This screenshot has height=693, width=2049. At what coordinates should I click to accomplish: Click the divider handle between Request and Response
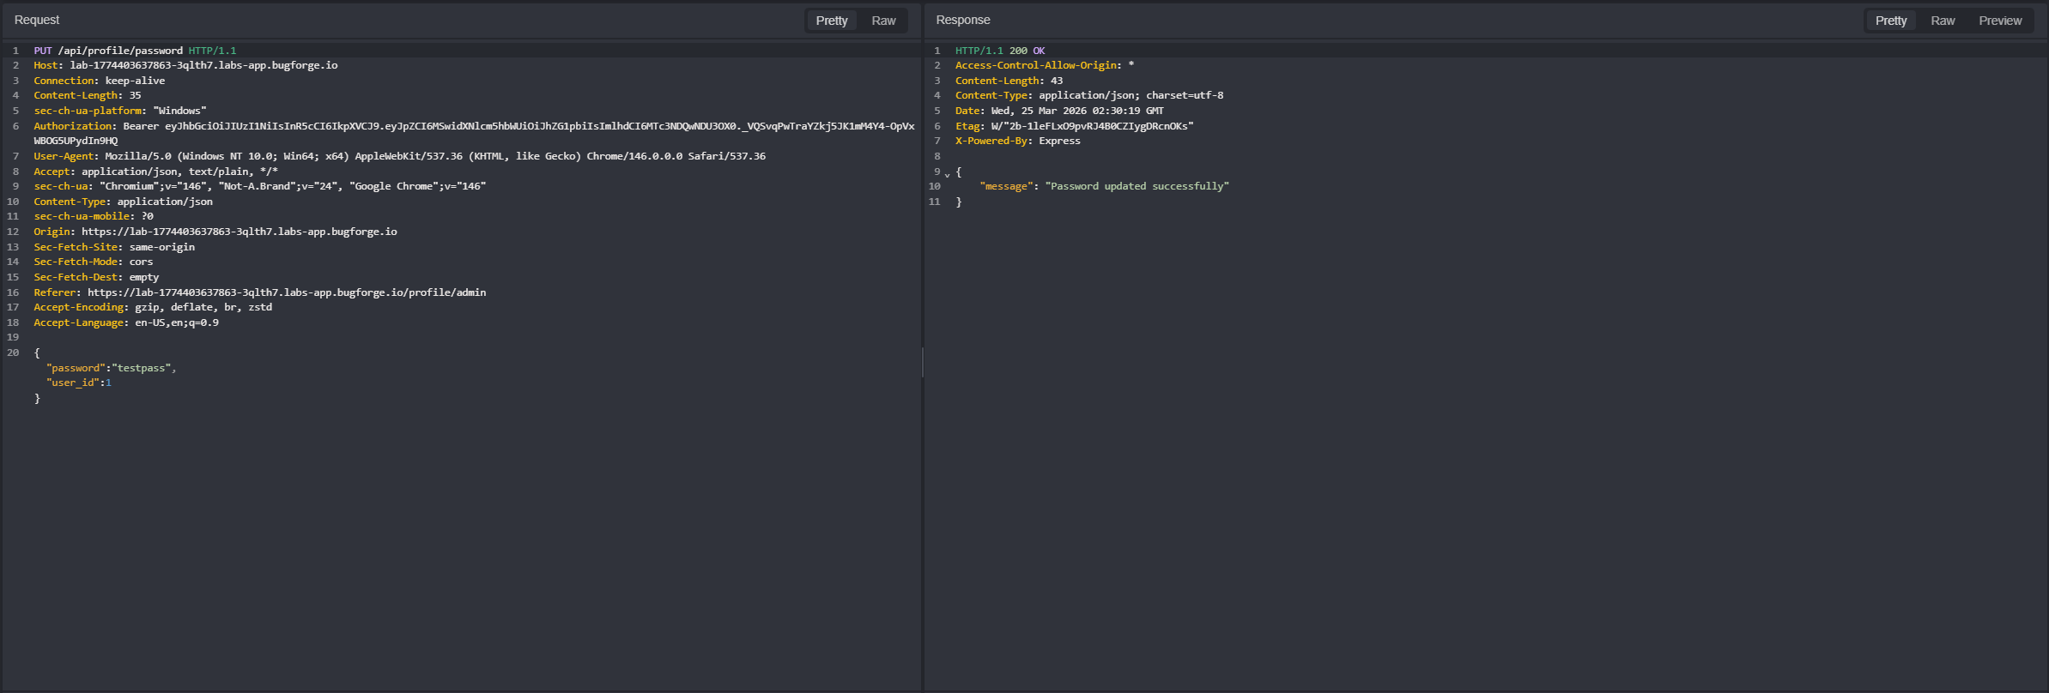(x=923, y=363)
